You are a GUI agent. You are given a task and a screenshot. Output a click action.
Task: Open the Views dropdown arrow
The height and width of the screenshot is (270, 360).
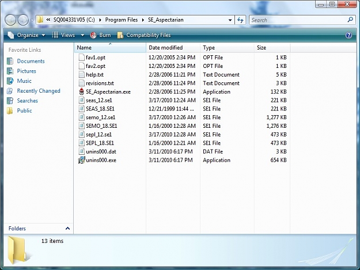click(x=82, y=35)
